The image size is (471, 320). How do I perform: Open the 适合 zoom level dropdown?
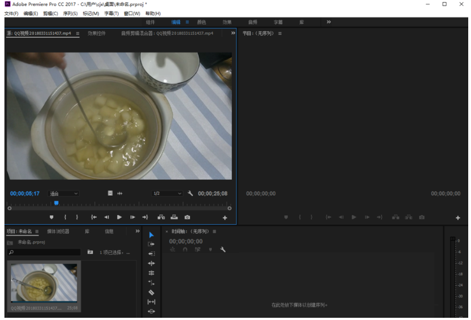pos(64,193)
